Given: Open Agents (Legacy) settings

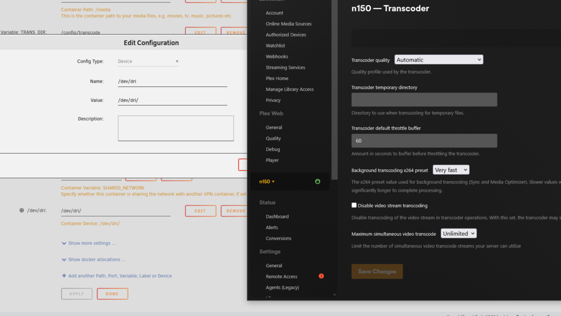Looking at the screenshot, I should 282,287.
